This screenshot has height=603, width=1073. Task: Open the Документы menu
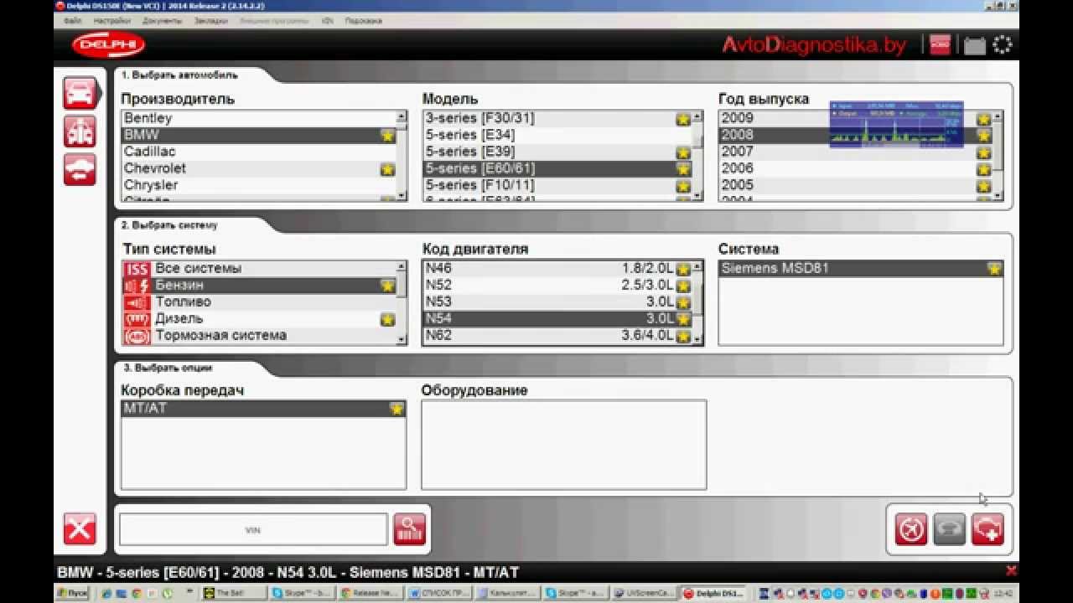click(x=162, y=20)
